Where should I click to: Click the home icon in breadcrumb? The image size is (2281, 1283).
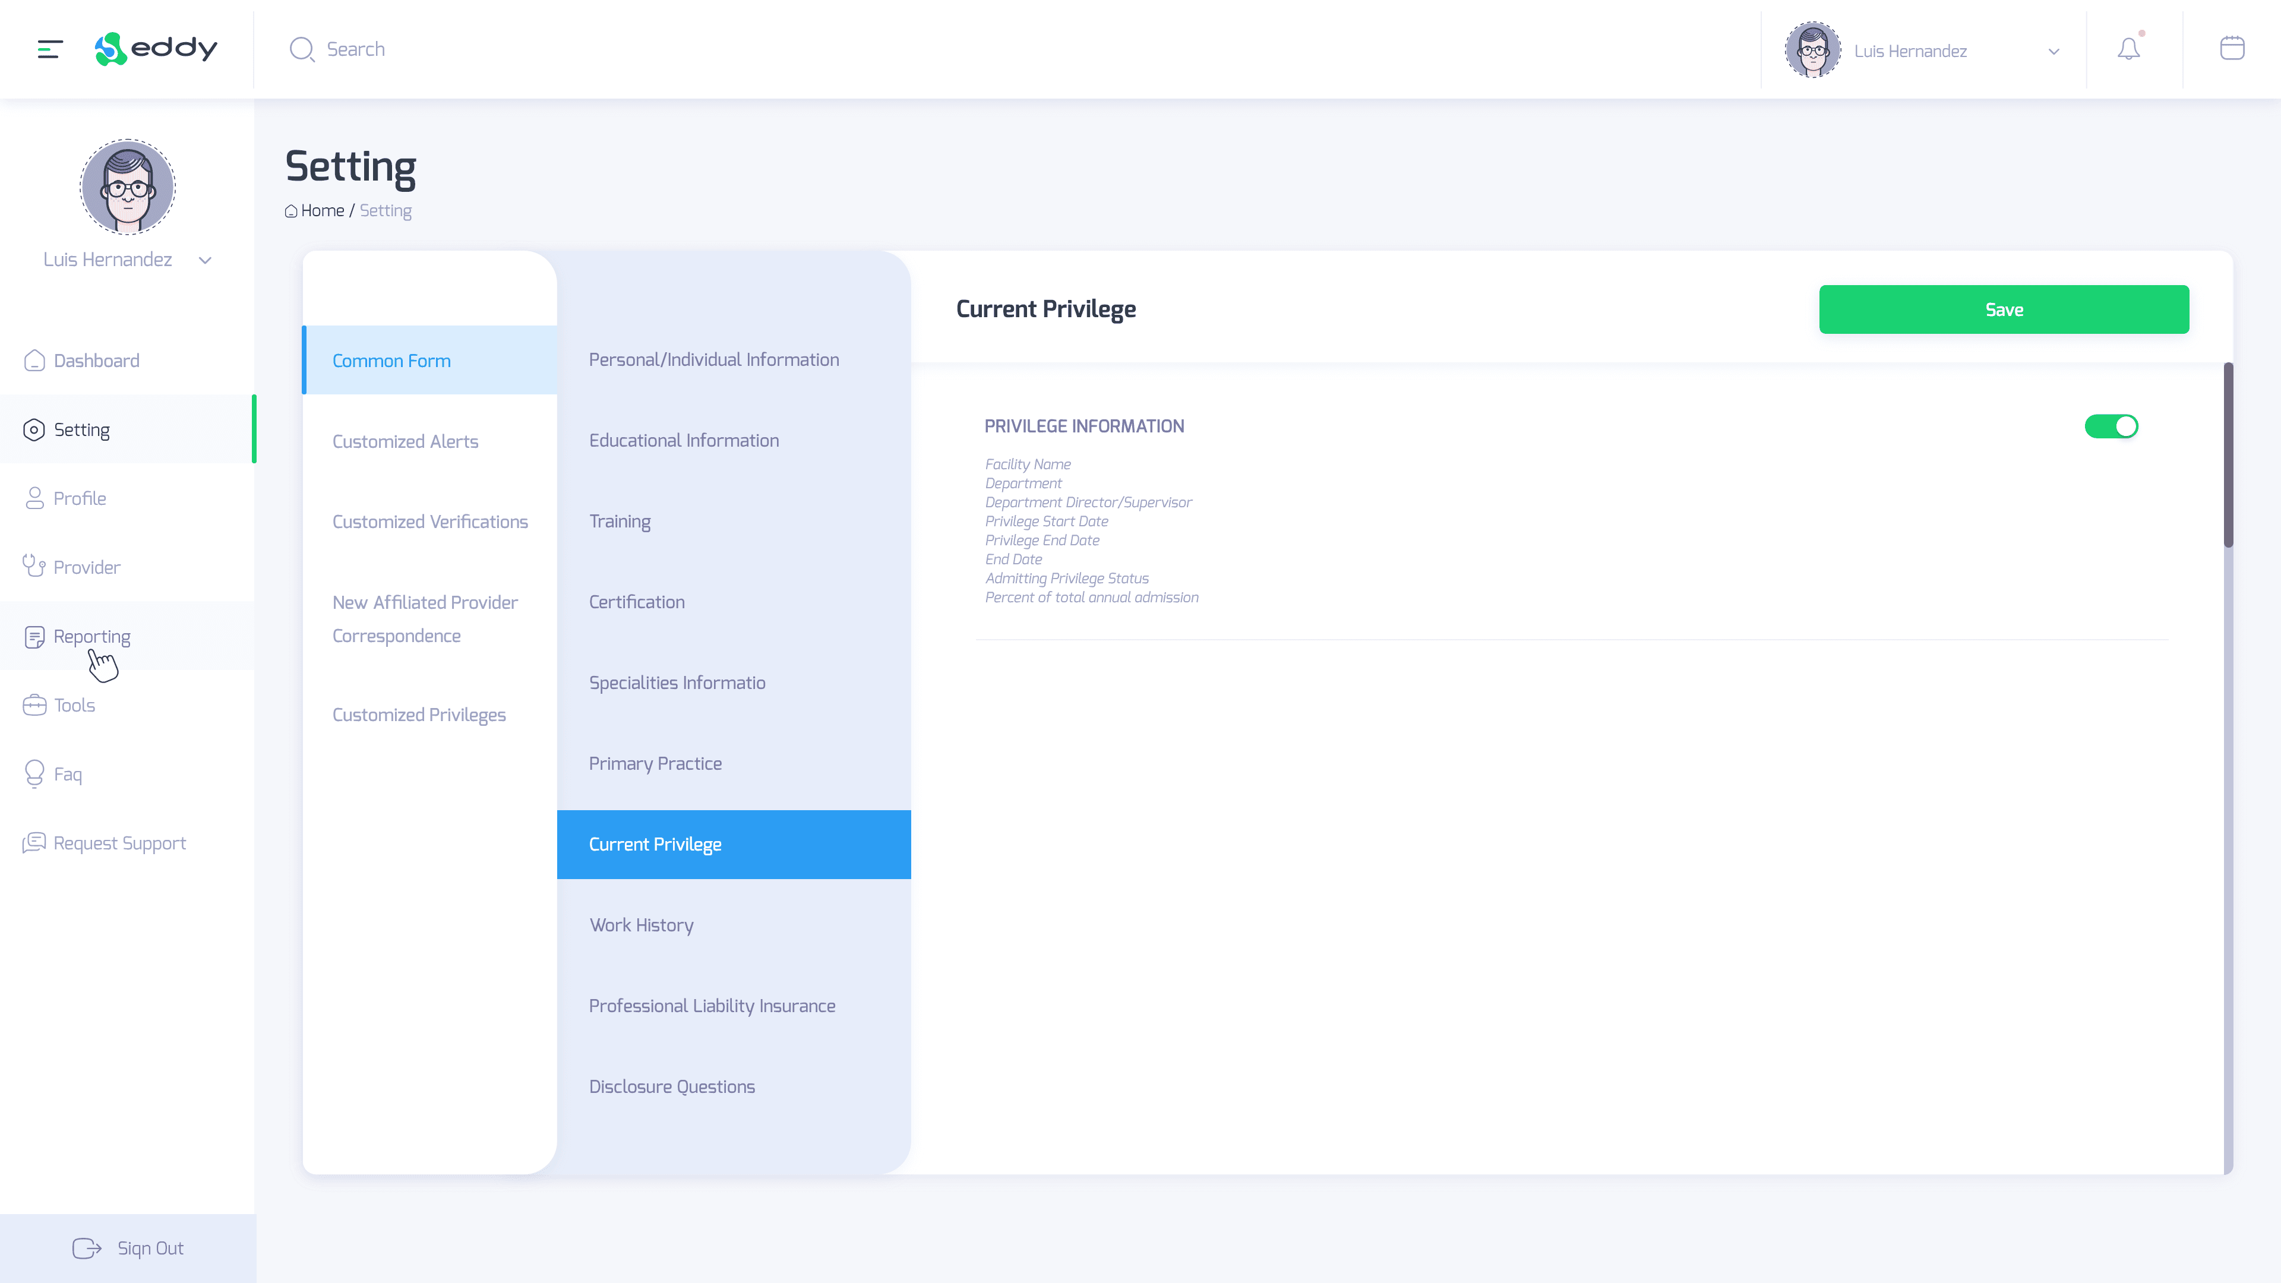click(290, 211)
